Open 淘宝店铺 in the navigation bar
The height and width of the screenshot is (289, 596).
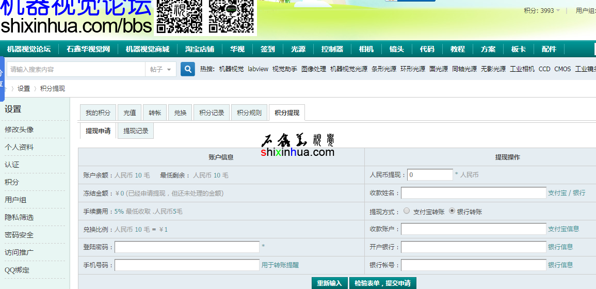(200, 49)
